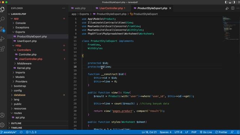Click the code minimap overview
This screenshot has width=240, height=135.
click(231, 28)
